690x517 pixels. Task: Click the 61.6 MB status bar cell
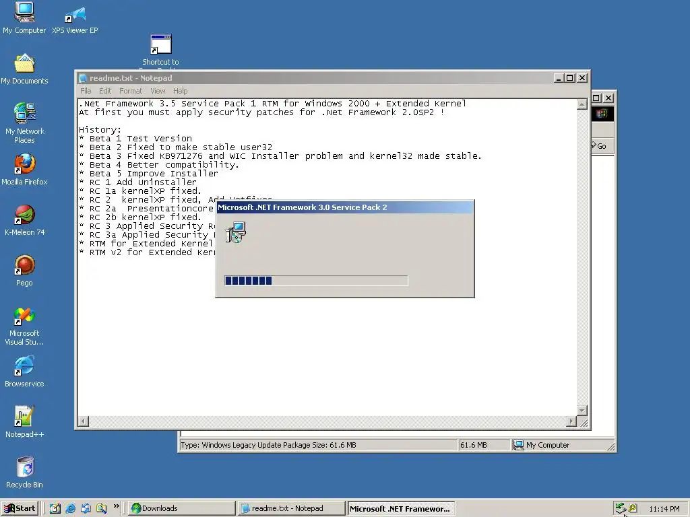point(484,445)
